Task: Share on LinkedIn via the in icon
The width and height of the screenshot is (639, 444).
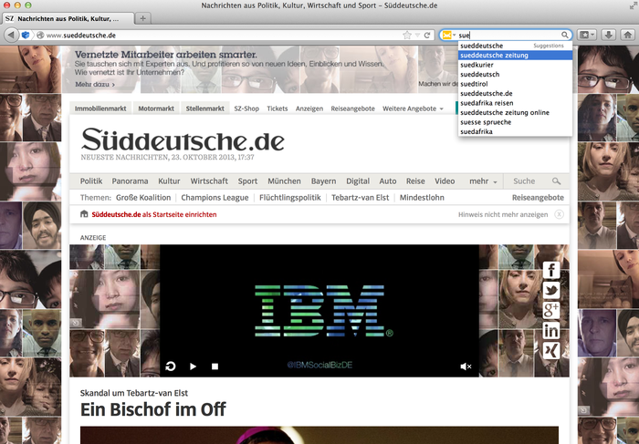Action: (x=551, y=330)
